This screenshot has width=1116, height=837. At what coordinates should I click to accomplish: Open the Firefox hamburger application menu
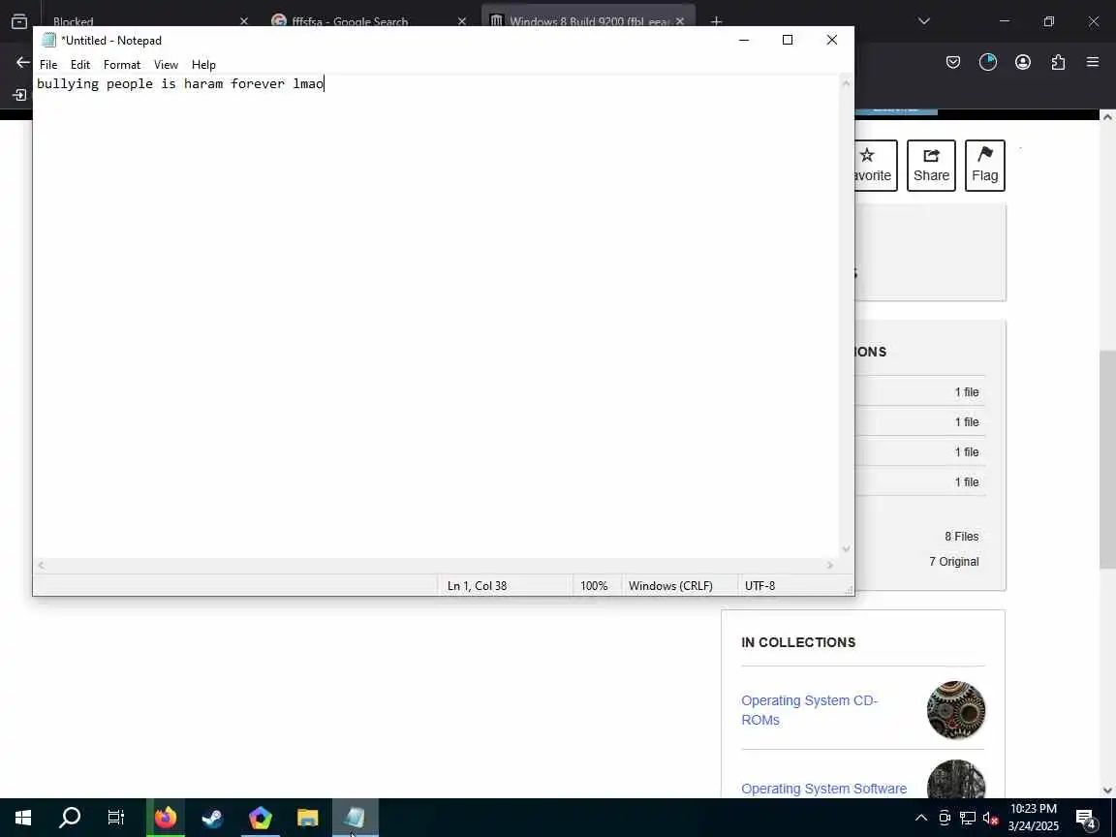[1093, 63]
